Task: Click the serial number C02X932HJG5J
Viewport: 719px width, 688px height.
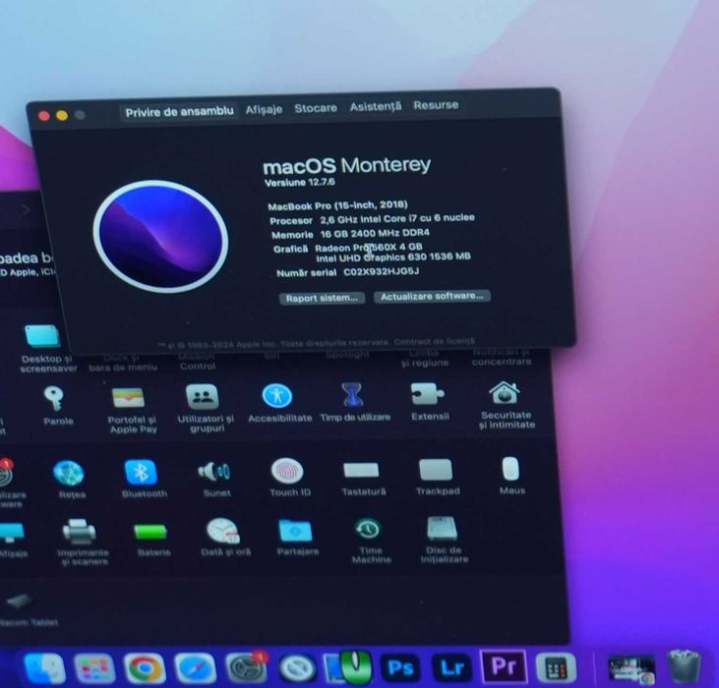Action: tap(381, 271)
